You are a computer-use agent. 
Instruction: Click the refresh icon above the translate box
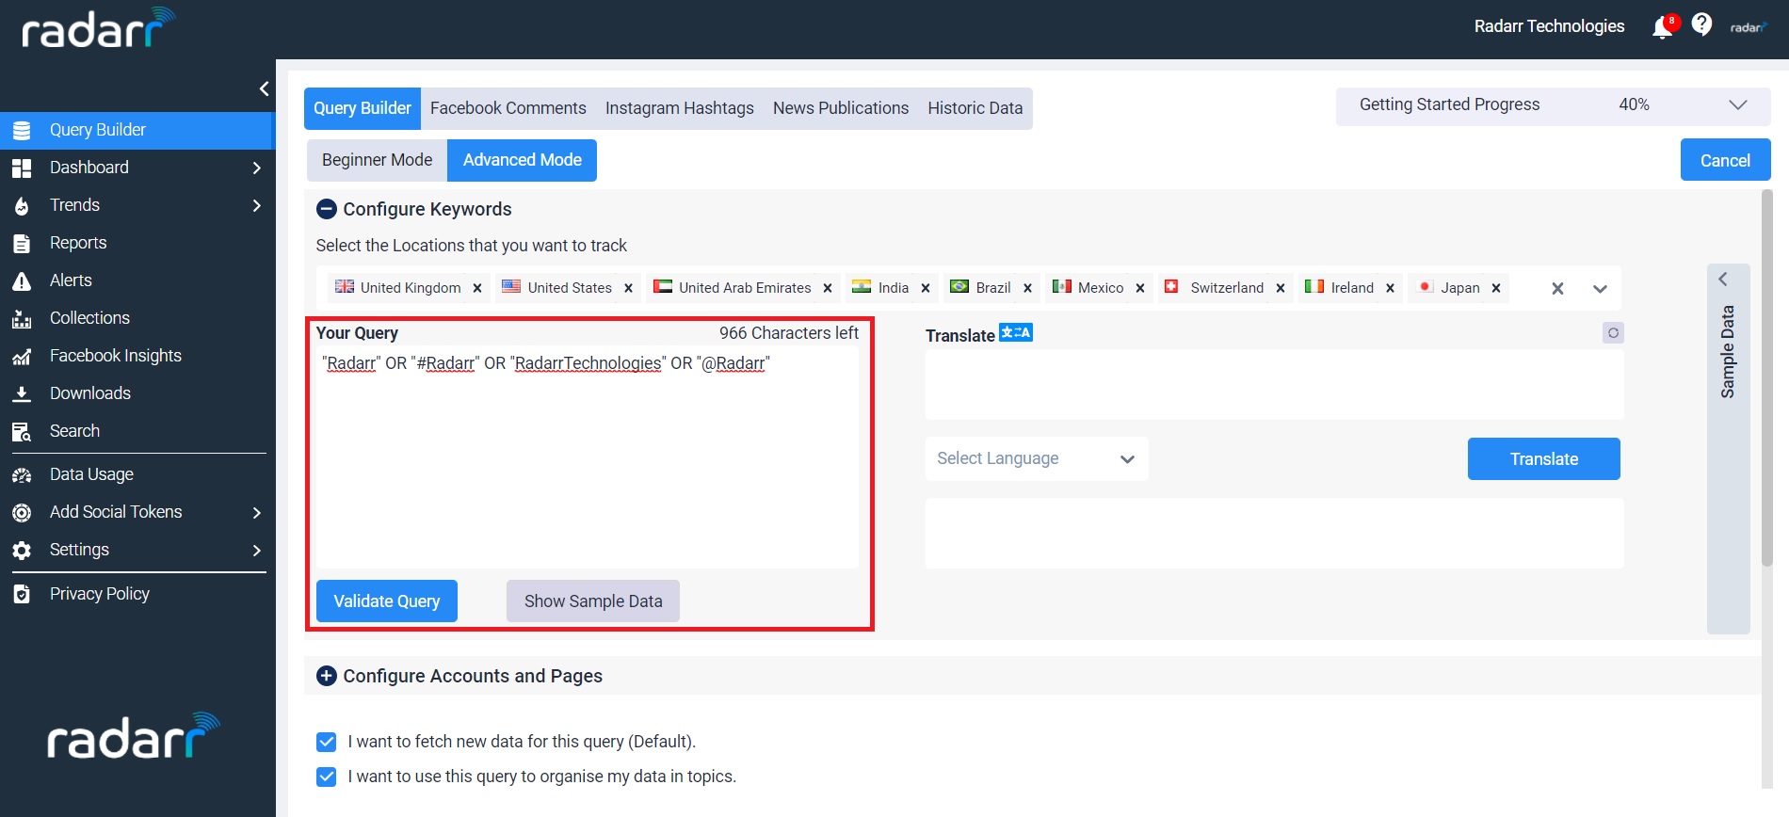point(1613,333)
